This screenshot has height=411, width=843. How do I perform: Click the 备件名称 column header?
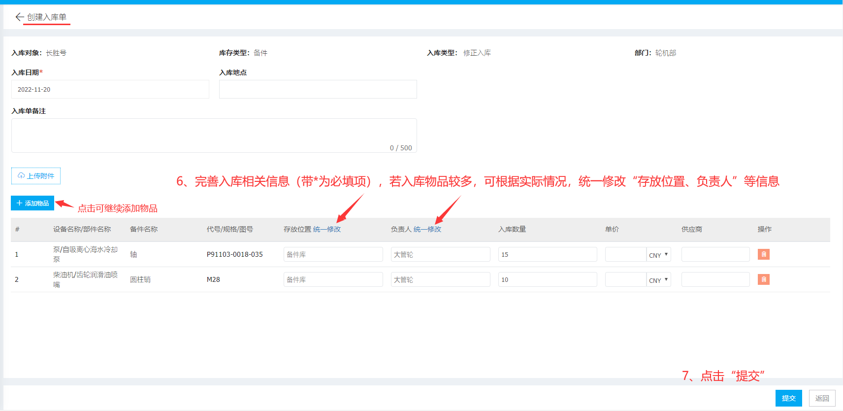click(x=144, y=229)
